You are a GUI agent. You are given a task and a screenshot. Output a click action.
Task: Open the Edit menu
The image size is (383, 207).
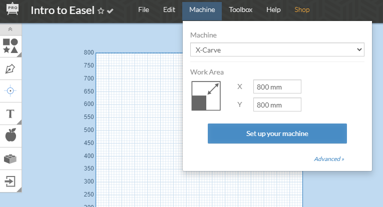coord(169,10)
